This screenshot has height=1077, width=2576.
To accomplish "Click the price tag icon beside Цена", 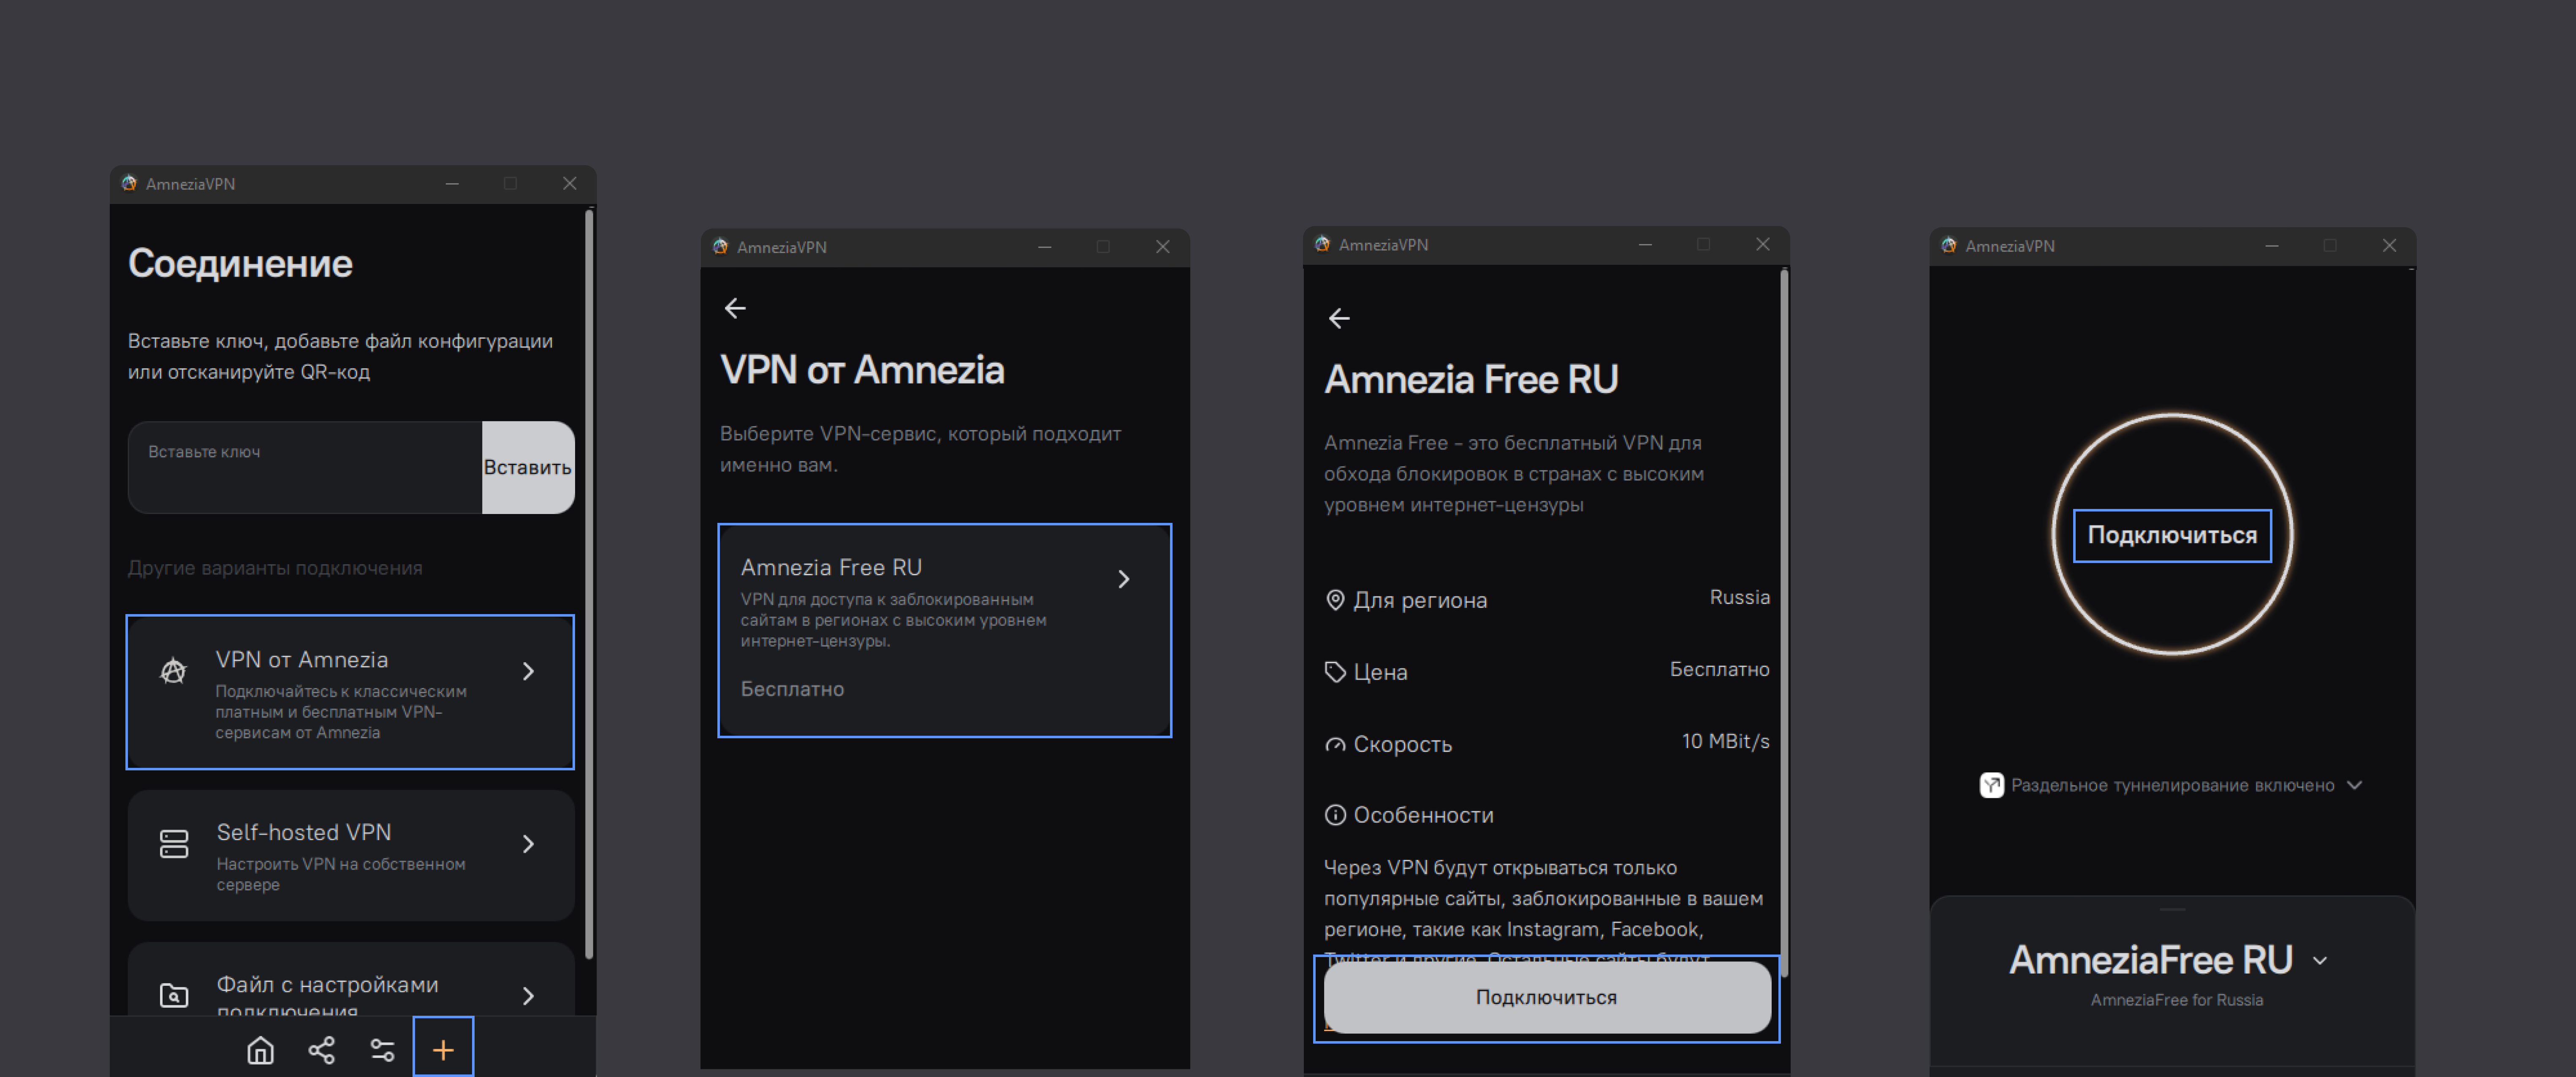I will 1336,672.
